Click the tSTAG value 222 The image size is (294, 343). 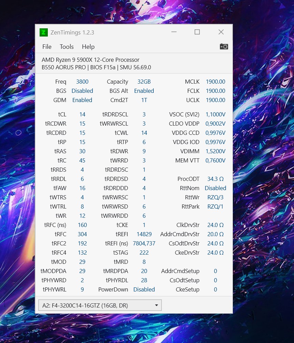coord(144,253)
